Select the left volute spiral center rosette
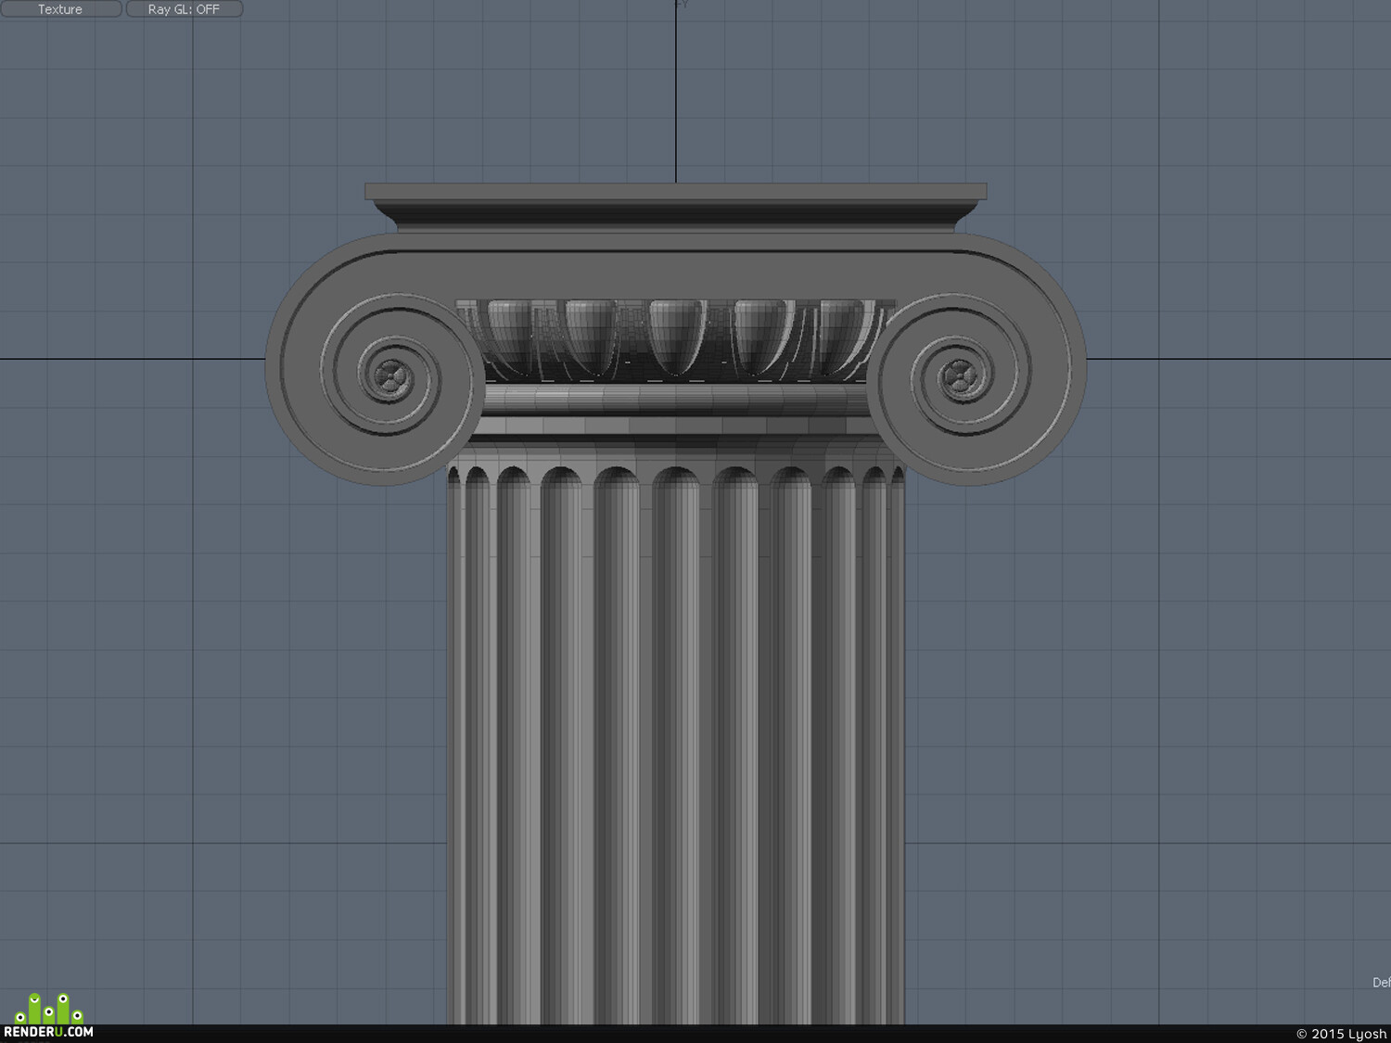1391x1043 pixels. pyautogui.click(x=389, y=375)
